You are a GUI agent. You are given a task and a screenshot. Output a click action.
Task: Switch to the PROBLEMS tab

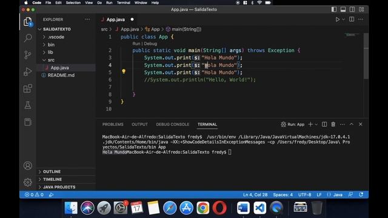coord(113,124)
